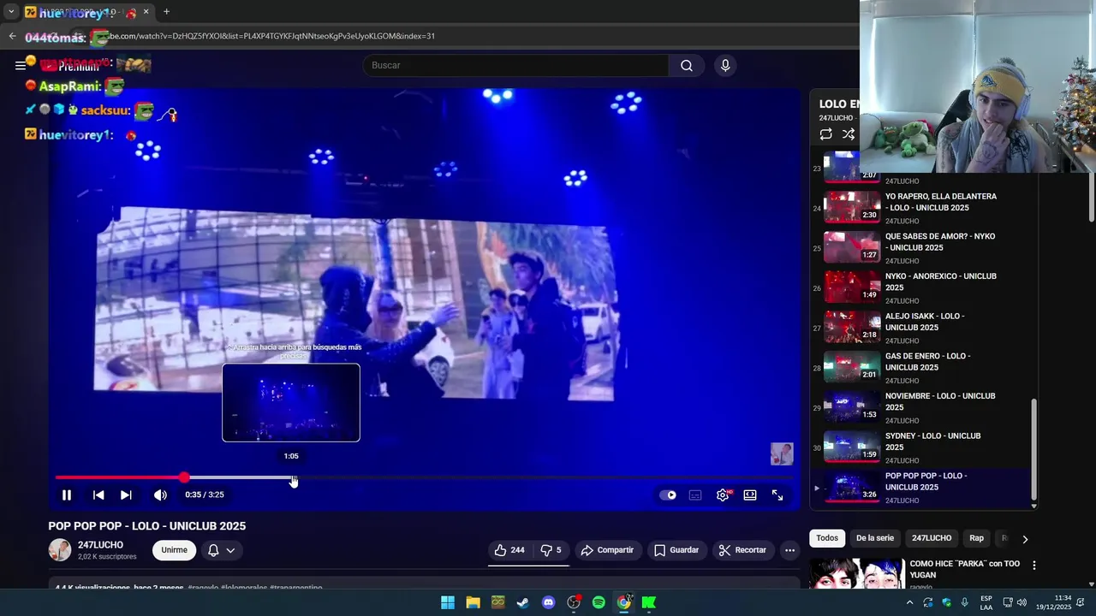The image size is (1096, 616).
Task: Open the more actions three-dot menu
Action: tap(789, 550)
